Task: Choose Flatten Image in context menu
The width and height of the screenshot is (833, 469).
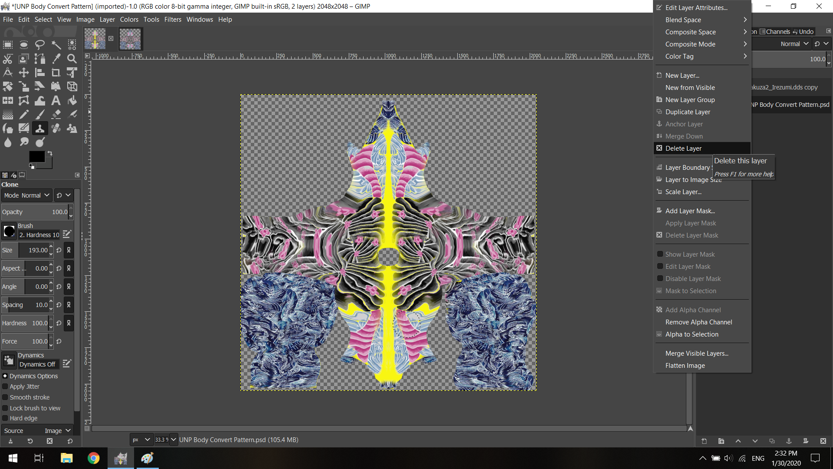Action: [x=702, y=366]
